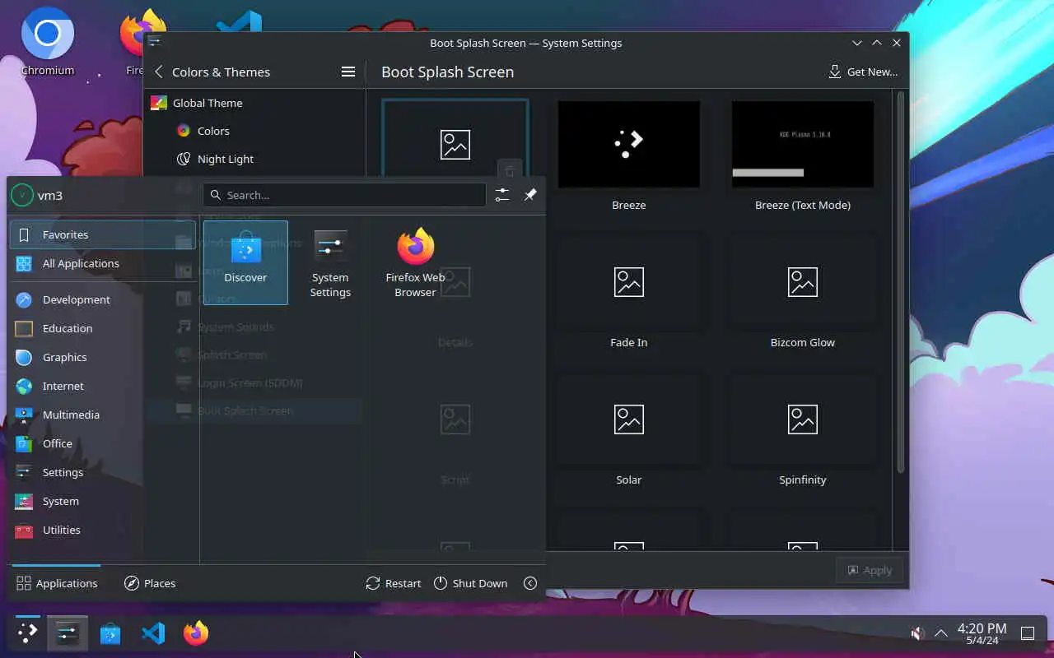Select Global Theme in sidebar
The width and height of the screenshot is (1054, 658).
[x=254, y=103]
